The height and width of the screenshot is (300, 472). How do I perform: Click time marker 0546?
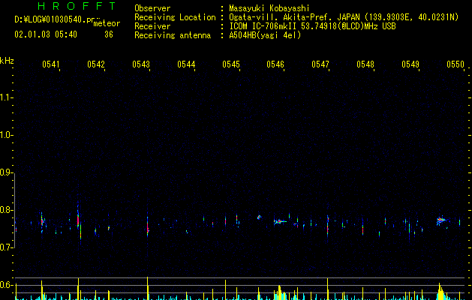[275, 64]
